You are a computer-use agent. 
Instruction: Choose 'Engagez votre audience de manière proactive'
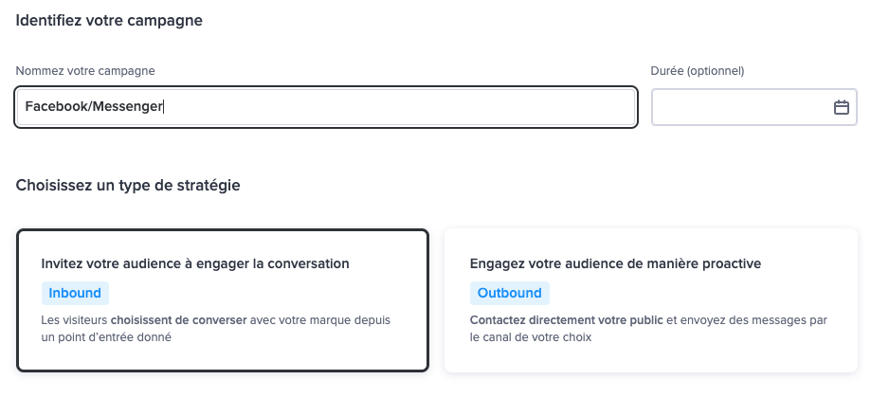point(615,263)
